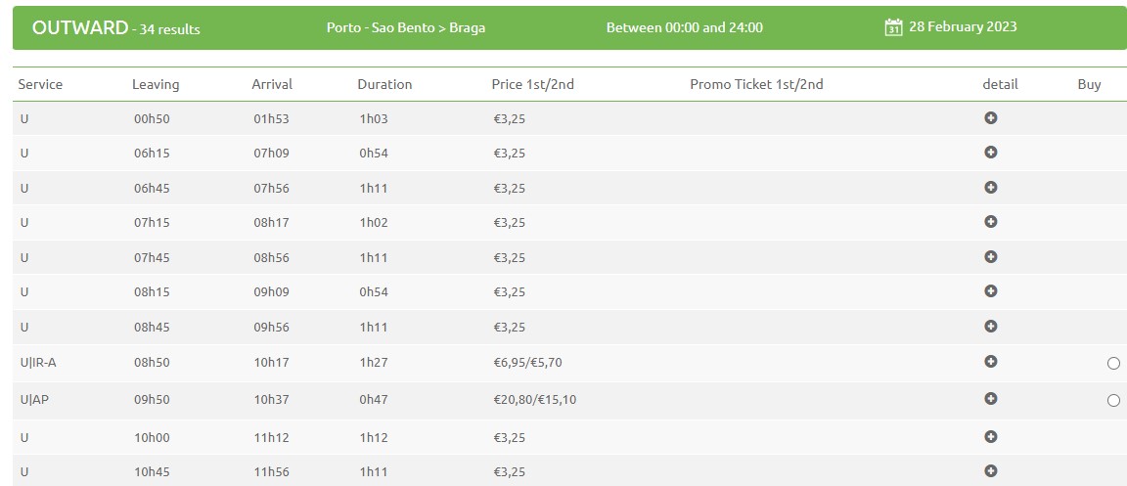This screenshot has height=486, width=1127.
Task: Select buy radio for U|IR-A 08h50 train
Action: pyautogui.click(x=1113, y=363)
